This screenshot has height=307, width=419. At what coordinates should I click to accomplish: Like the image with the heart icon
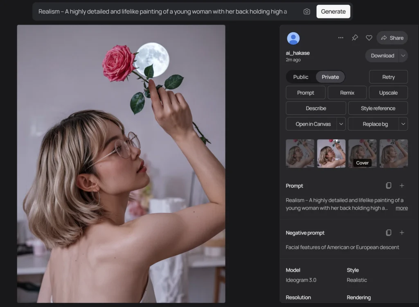click(x=369, y=38)
